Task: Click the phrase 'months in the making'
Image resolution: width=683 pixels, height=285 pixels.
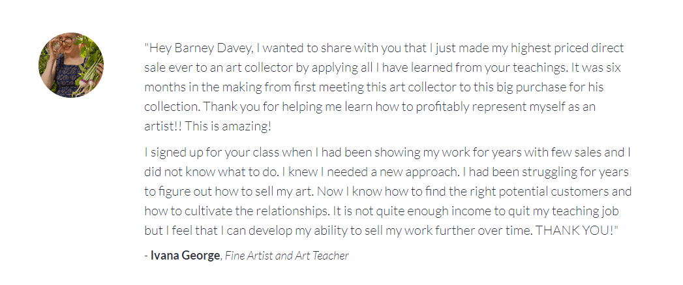Action: (202, 87)
